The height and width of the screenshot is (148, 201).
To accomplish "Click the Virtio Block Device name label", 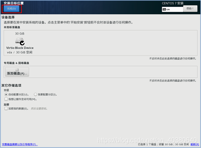I will click(x=20, y=48).
